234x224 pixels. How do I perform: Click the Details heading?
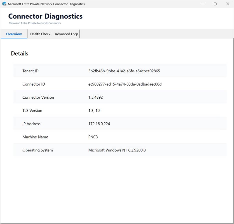[x=19, y=54]
